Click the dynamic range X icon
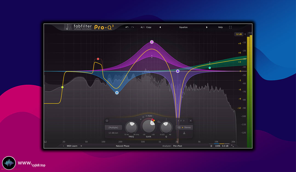Screen dimensions: 296x172 click(140, 119)
